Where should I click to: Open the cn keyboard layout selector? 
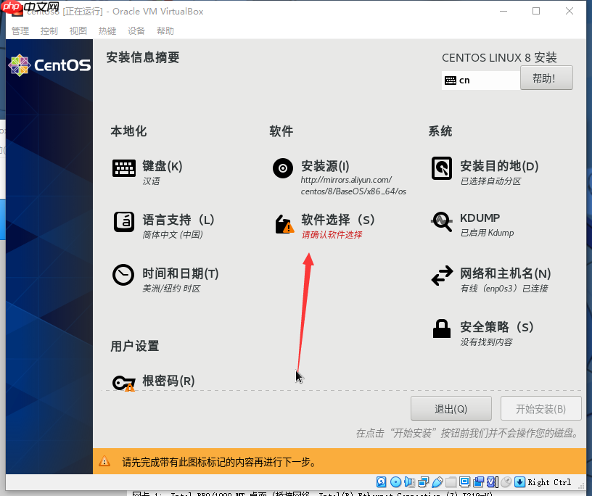[x=480, y=80]
